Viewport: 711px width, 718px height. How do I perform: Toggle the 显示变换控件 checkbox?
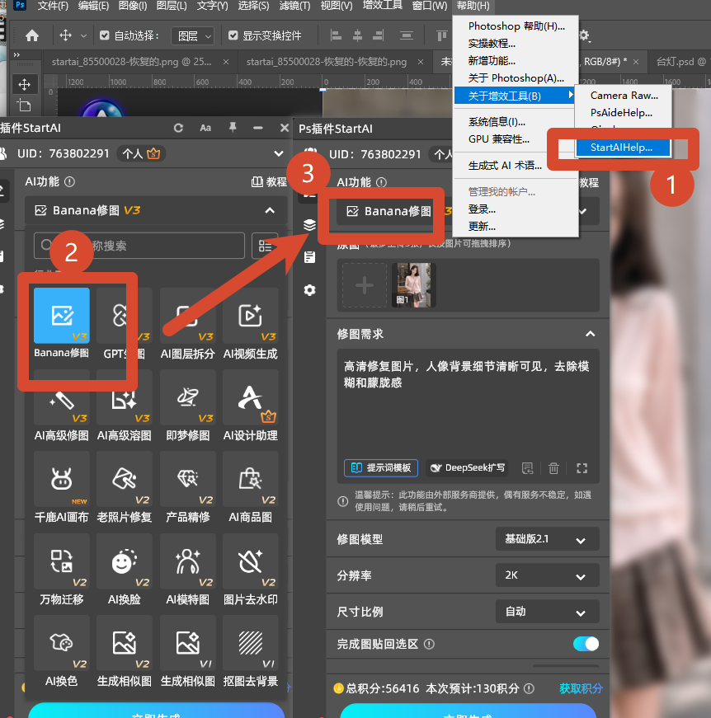(233, 35)
